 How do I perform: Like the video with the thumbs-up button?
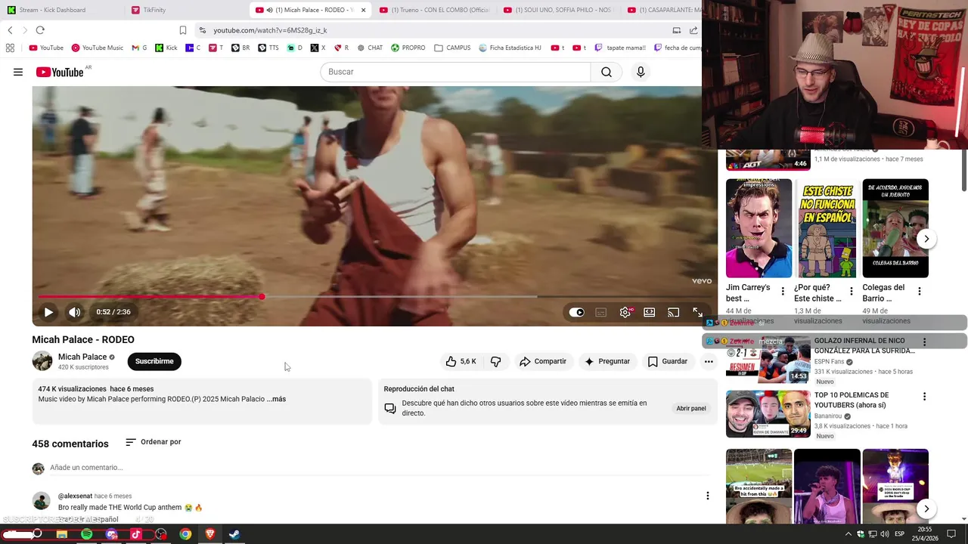click(461, 361)
